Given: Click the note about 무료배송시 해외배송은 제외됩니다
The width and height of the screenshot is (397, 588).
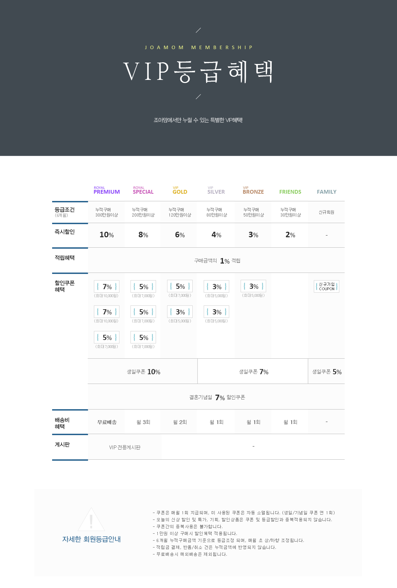Looking at the screenshot, I should (x=190, y=554).
